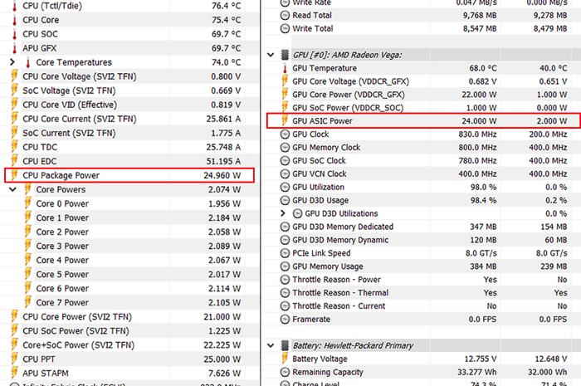
Task: Click the Throttle Reason - Thermal gauge icon
Action: click(x=285, y=293)
